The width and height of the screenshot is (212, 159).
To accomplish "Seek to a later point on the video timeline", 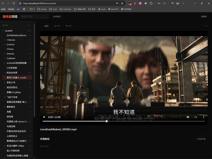I will [x=156, y=121].
